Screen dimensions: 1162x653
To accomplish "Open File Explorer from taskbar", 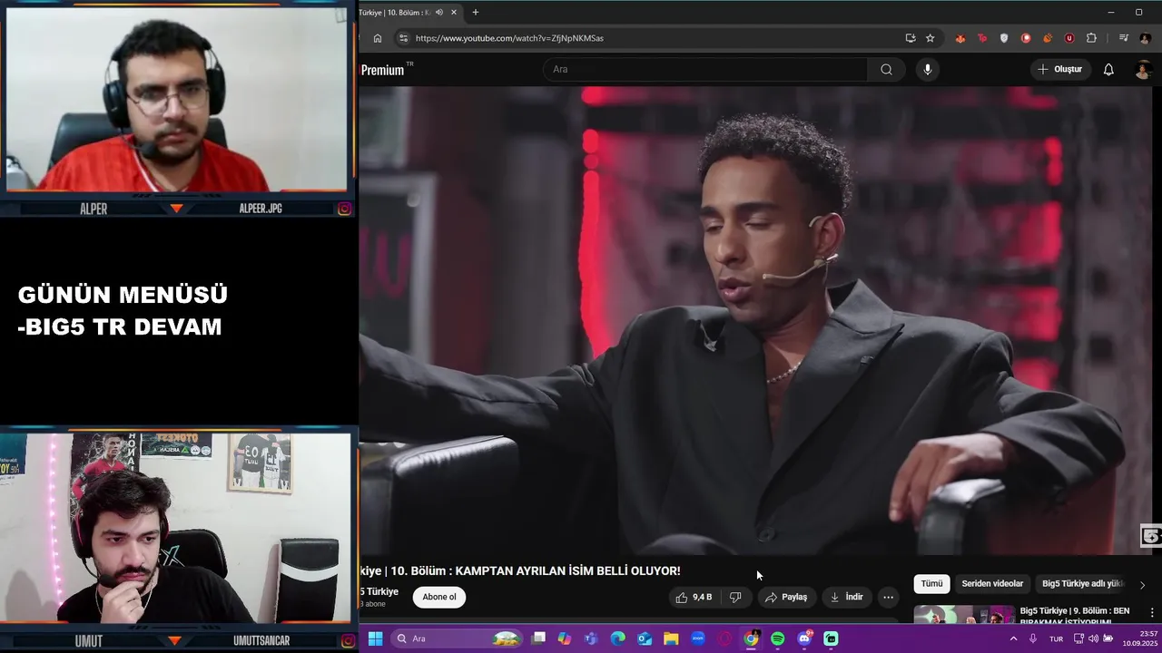I will (x=671, y=638).
